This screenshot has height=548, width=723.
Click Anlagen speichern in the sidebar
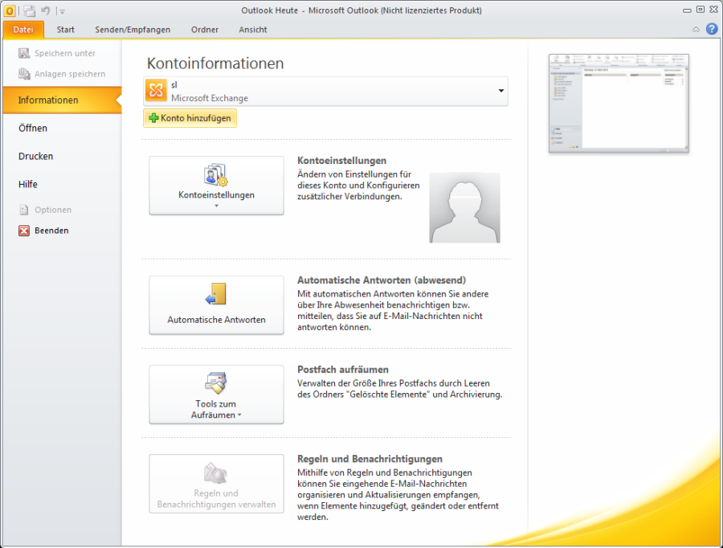(62, 74)
